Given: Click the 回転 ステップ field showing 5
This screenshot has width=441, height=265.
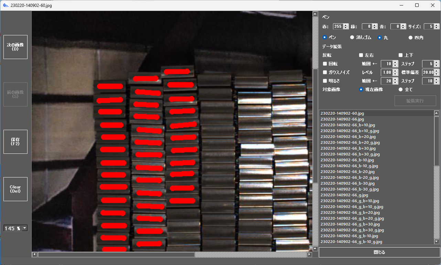Looking at the screenshot, I should [x=428, y=64].
